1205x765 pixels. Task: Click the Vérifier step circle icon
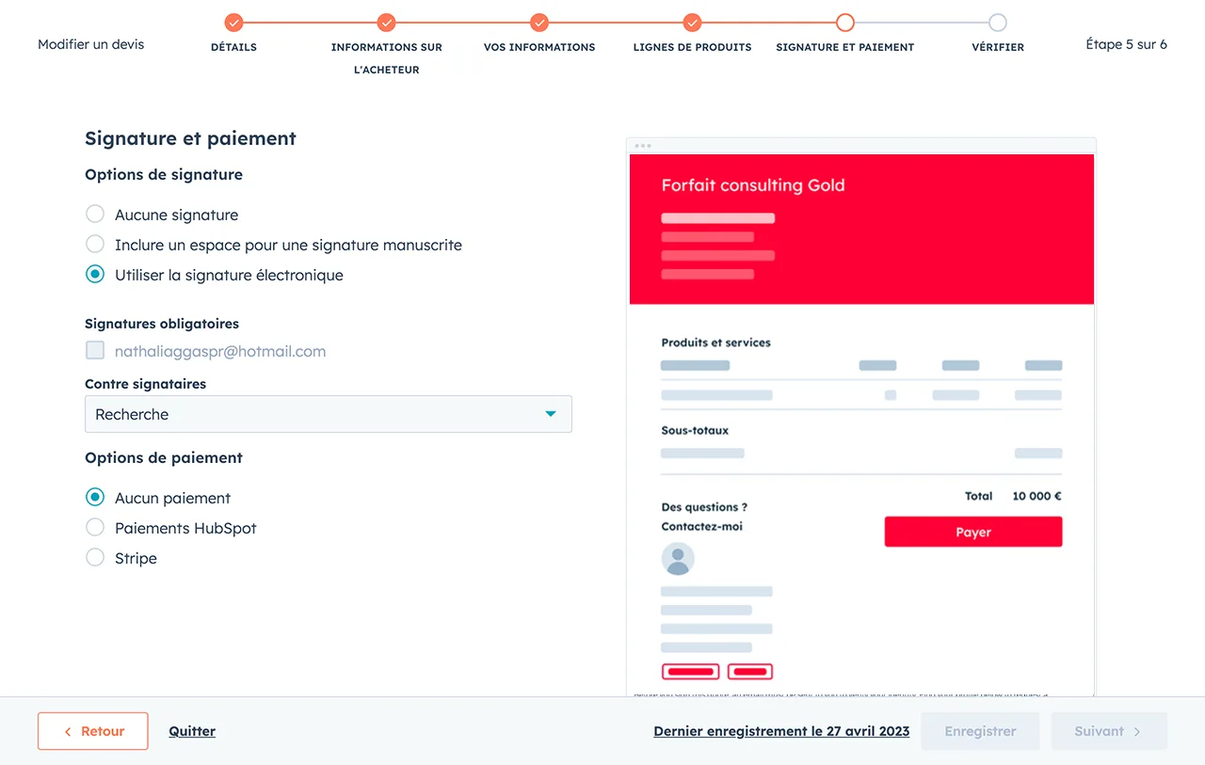pos(998,23)
